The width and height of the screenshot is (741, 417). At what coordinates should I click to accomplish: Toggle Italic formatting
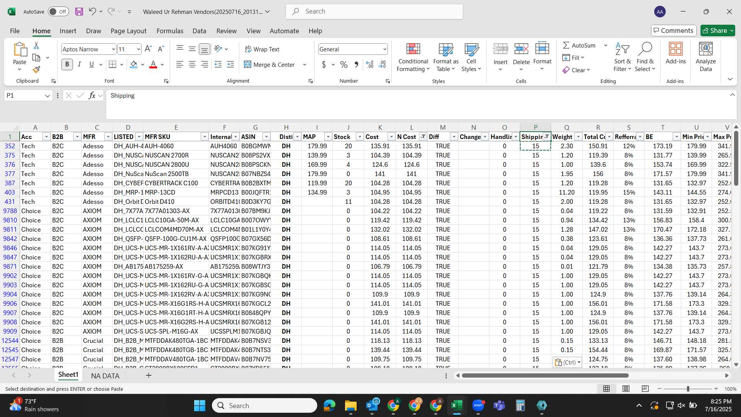tap(80, 64)
